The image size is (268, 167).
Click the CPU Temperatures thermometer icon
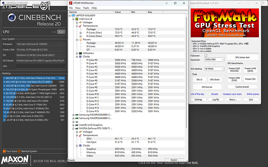[x=81, y=26]
